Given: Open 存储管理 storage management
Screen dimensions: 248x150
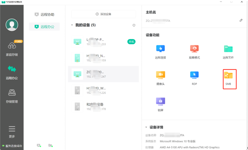Looking at the screenshot, I should 12,95.
